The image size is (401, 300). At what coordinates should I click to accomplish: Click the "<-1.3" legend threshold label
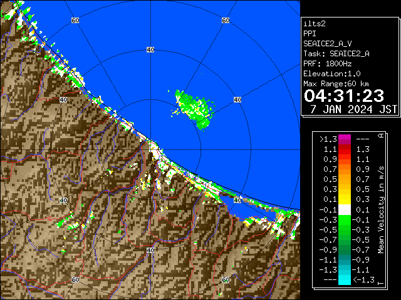(x=363, y=280)
